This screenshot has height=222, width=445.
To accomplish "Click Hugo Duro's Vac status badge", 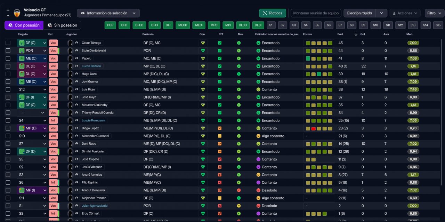I will pyautogui.click(x=53, y=74).
